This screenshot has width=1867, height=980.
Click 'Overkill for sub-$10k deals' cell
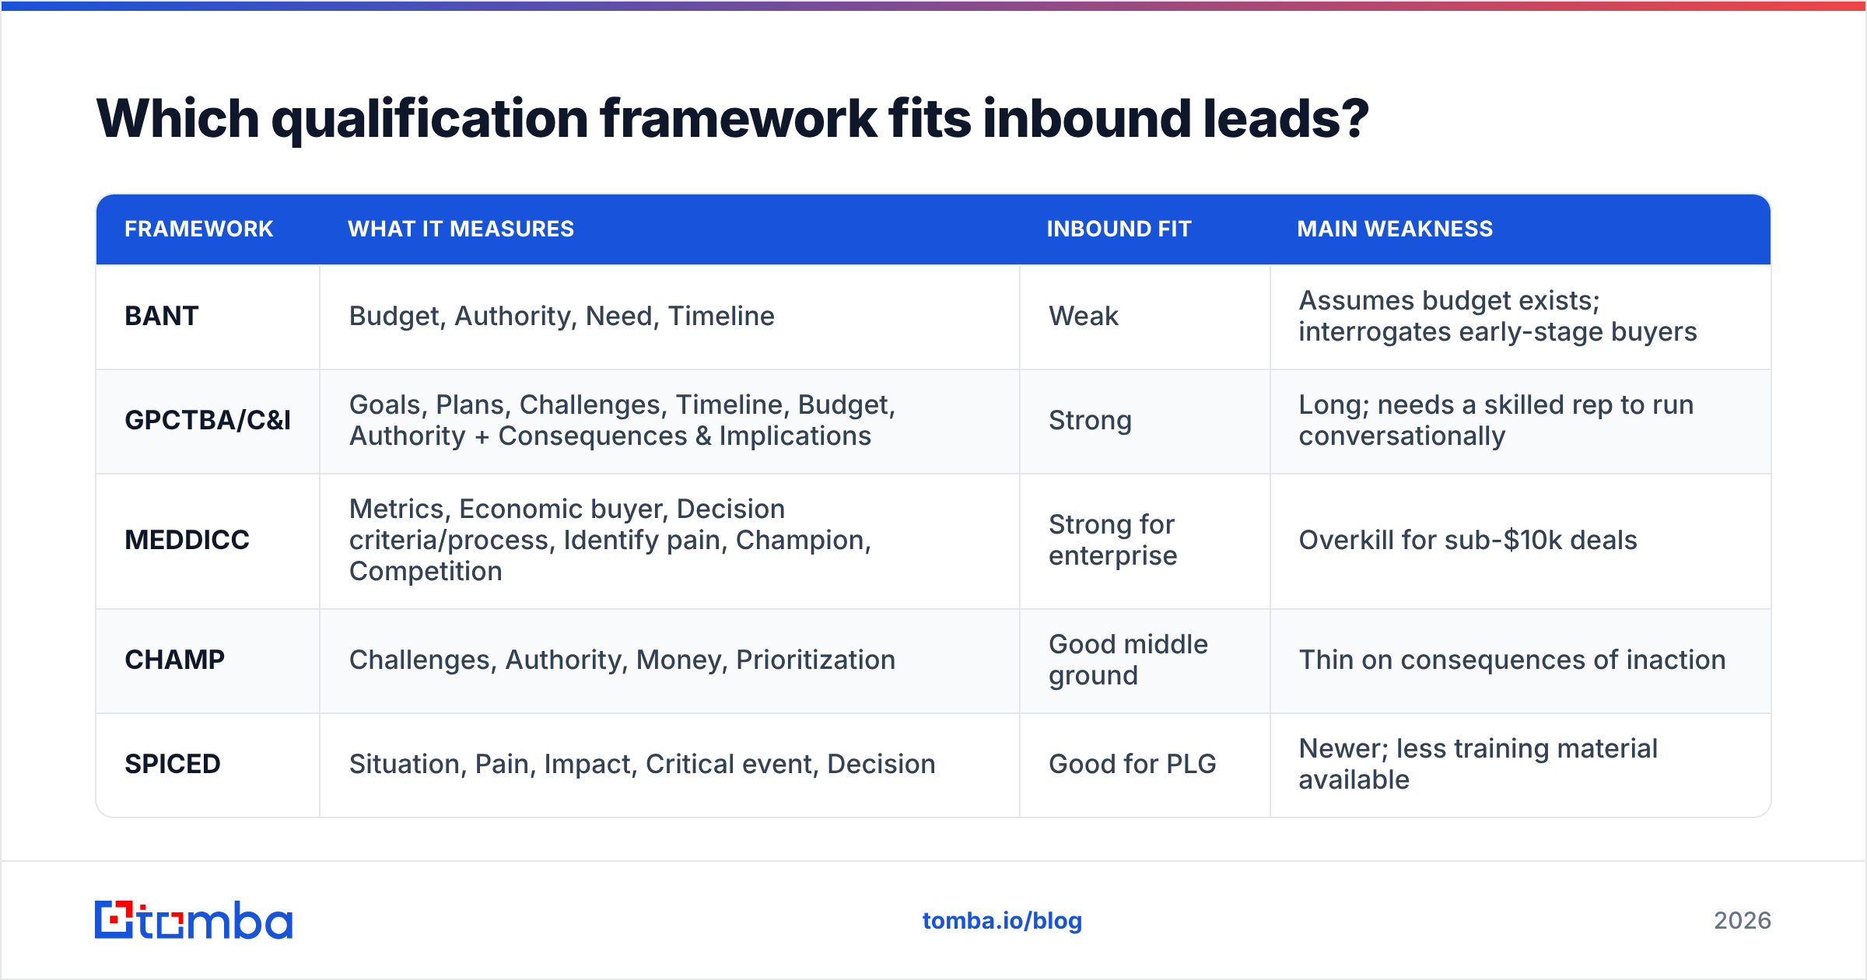1521,541
